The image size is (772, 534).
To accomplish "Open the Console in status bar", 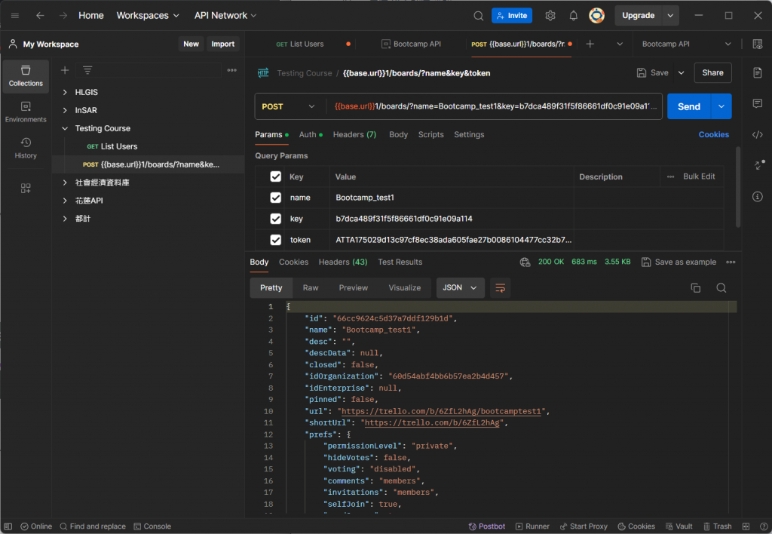I will (x=152, y=526).
